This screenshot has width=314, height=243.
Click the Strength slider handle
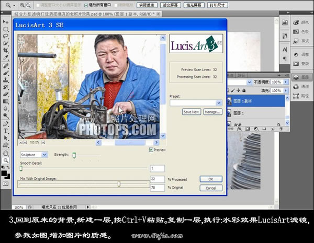point(74,155)
